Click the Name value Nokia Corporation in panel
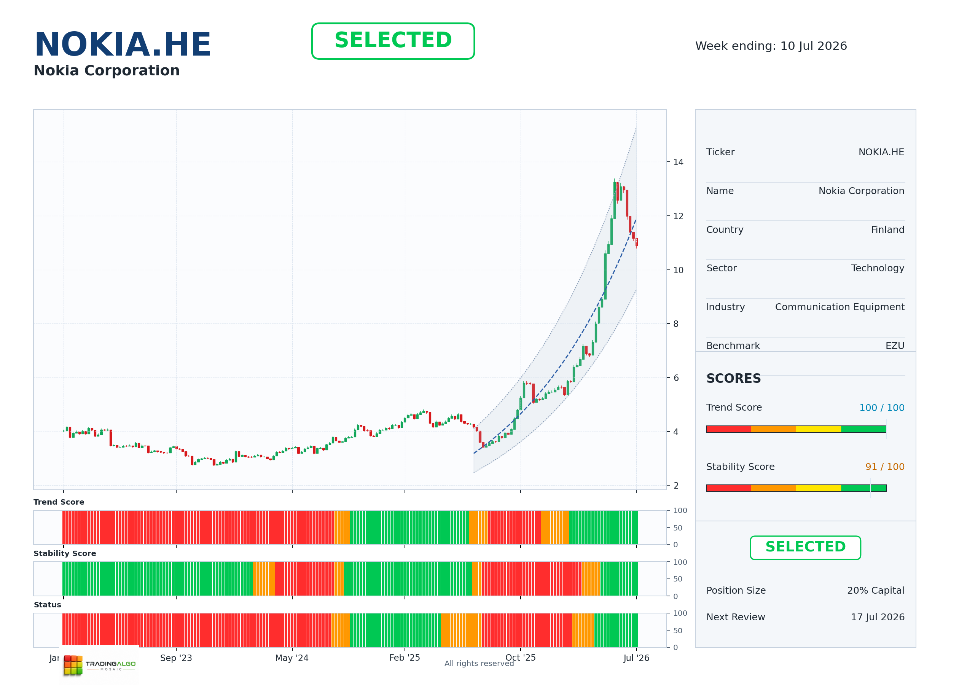The image size is (959, 685). point(861,191)
